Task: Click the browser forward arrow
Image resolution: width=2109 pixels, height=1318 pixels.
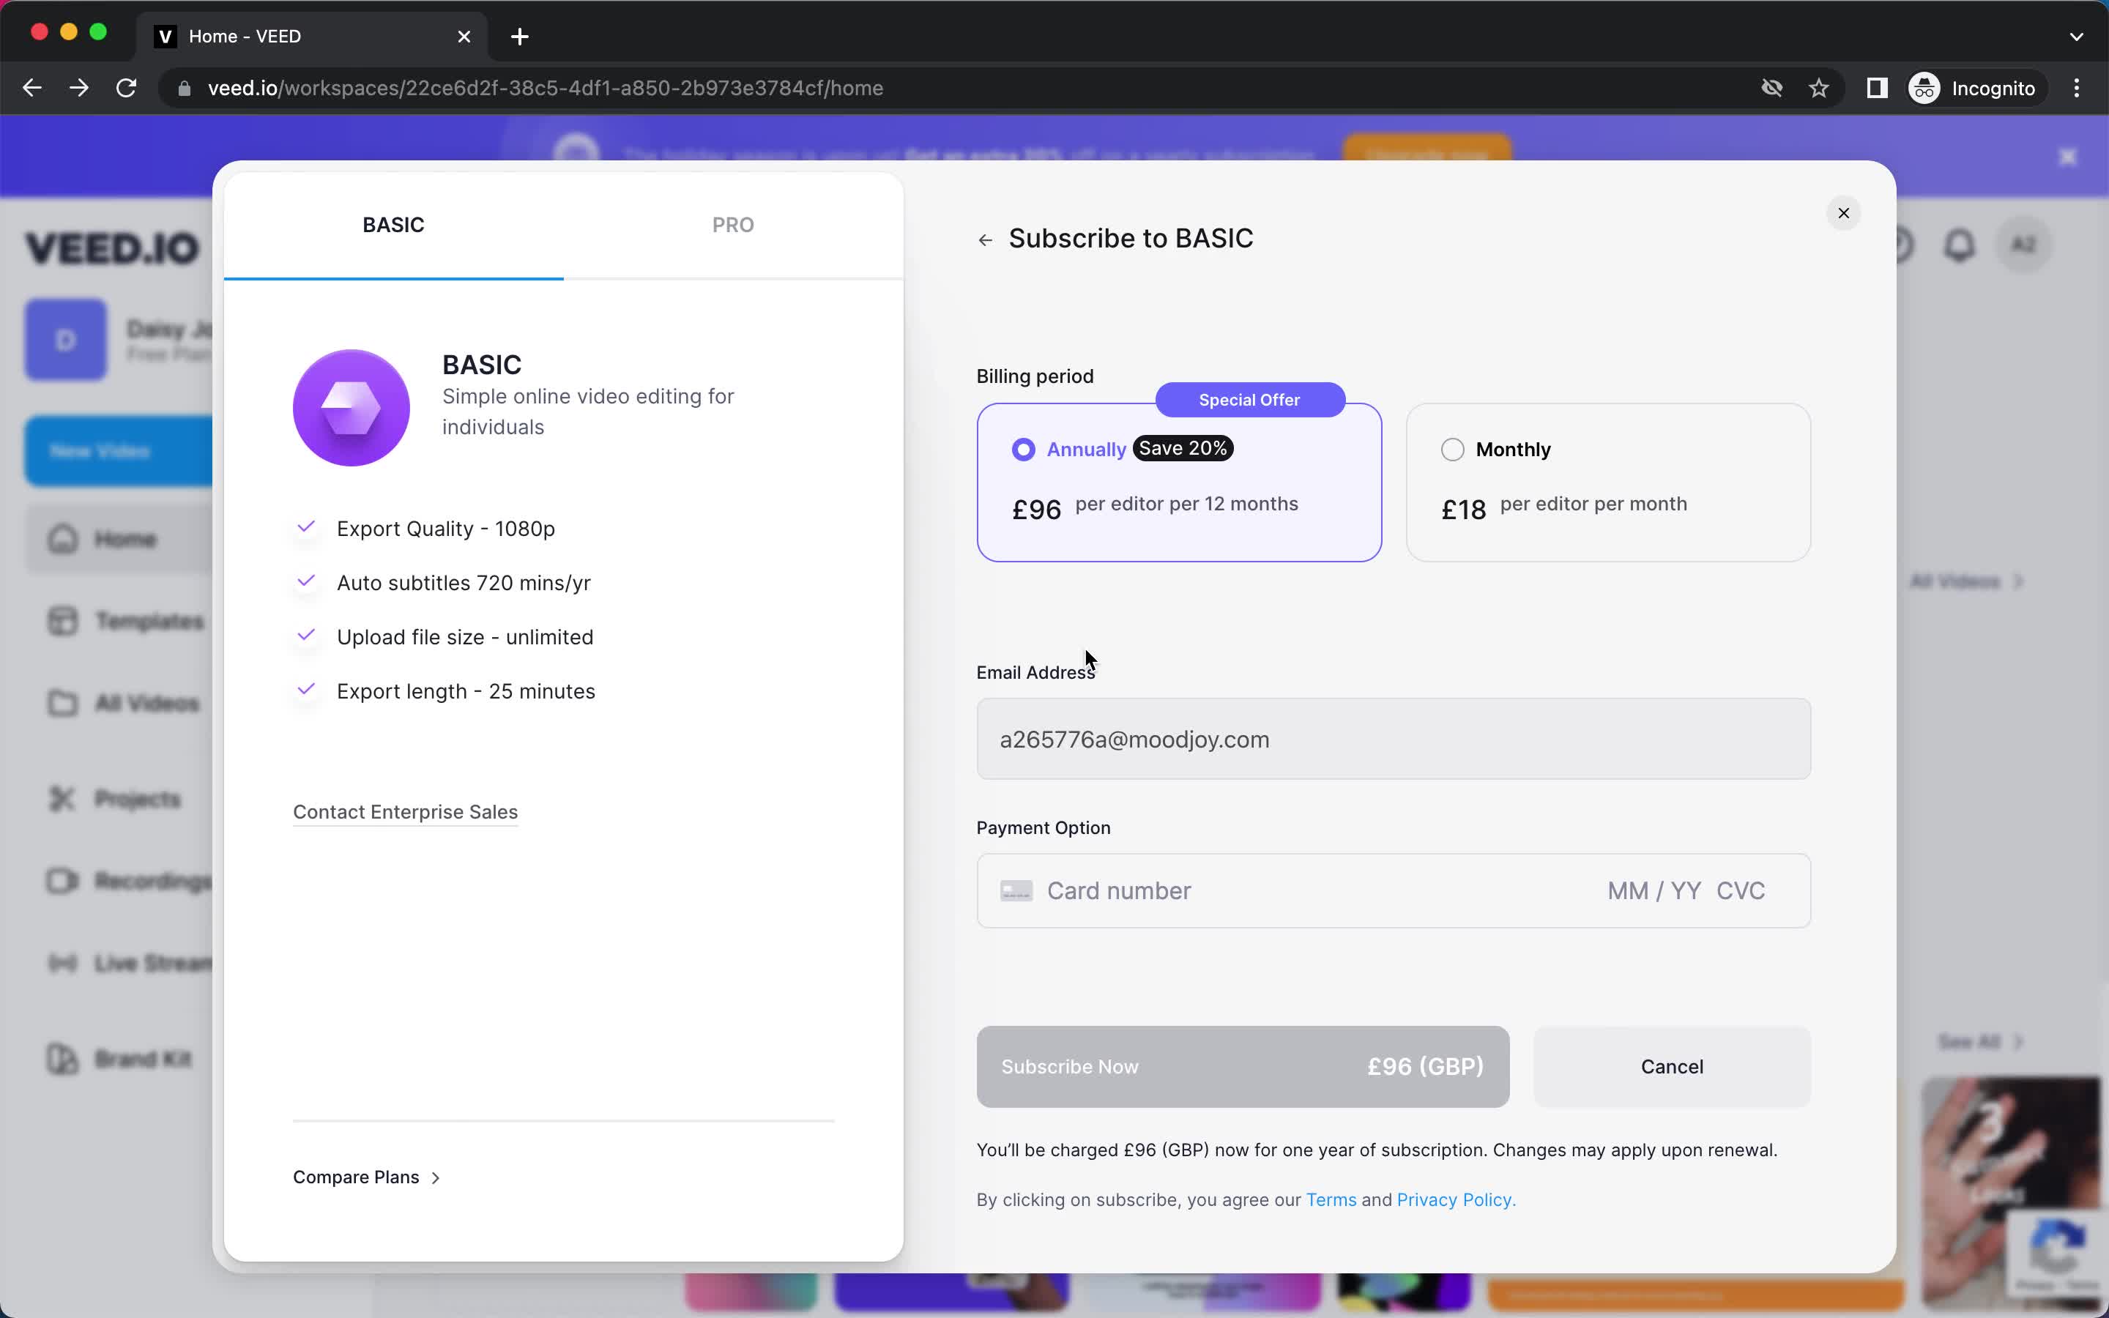Action: 79,88
